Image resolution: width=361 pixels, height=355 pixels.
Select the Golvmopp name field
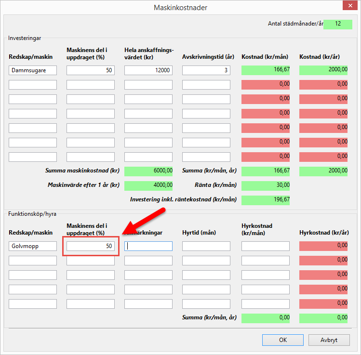[x=33, y=246]
